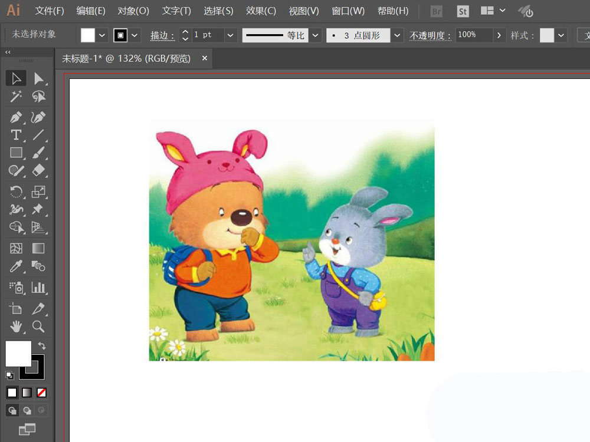Select the Shape Builder tool
Image resolution: width=590 pixels, height=442 pixels.
tap(16, 227)
